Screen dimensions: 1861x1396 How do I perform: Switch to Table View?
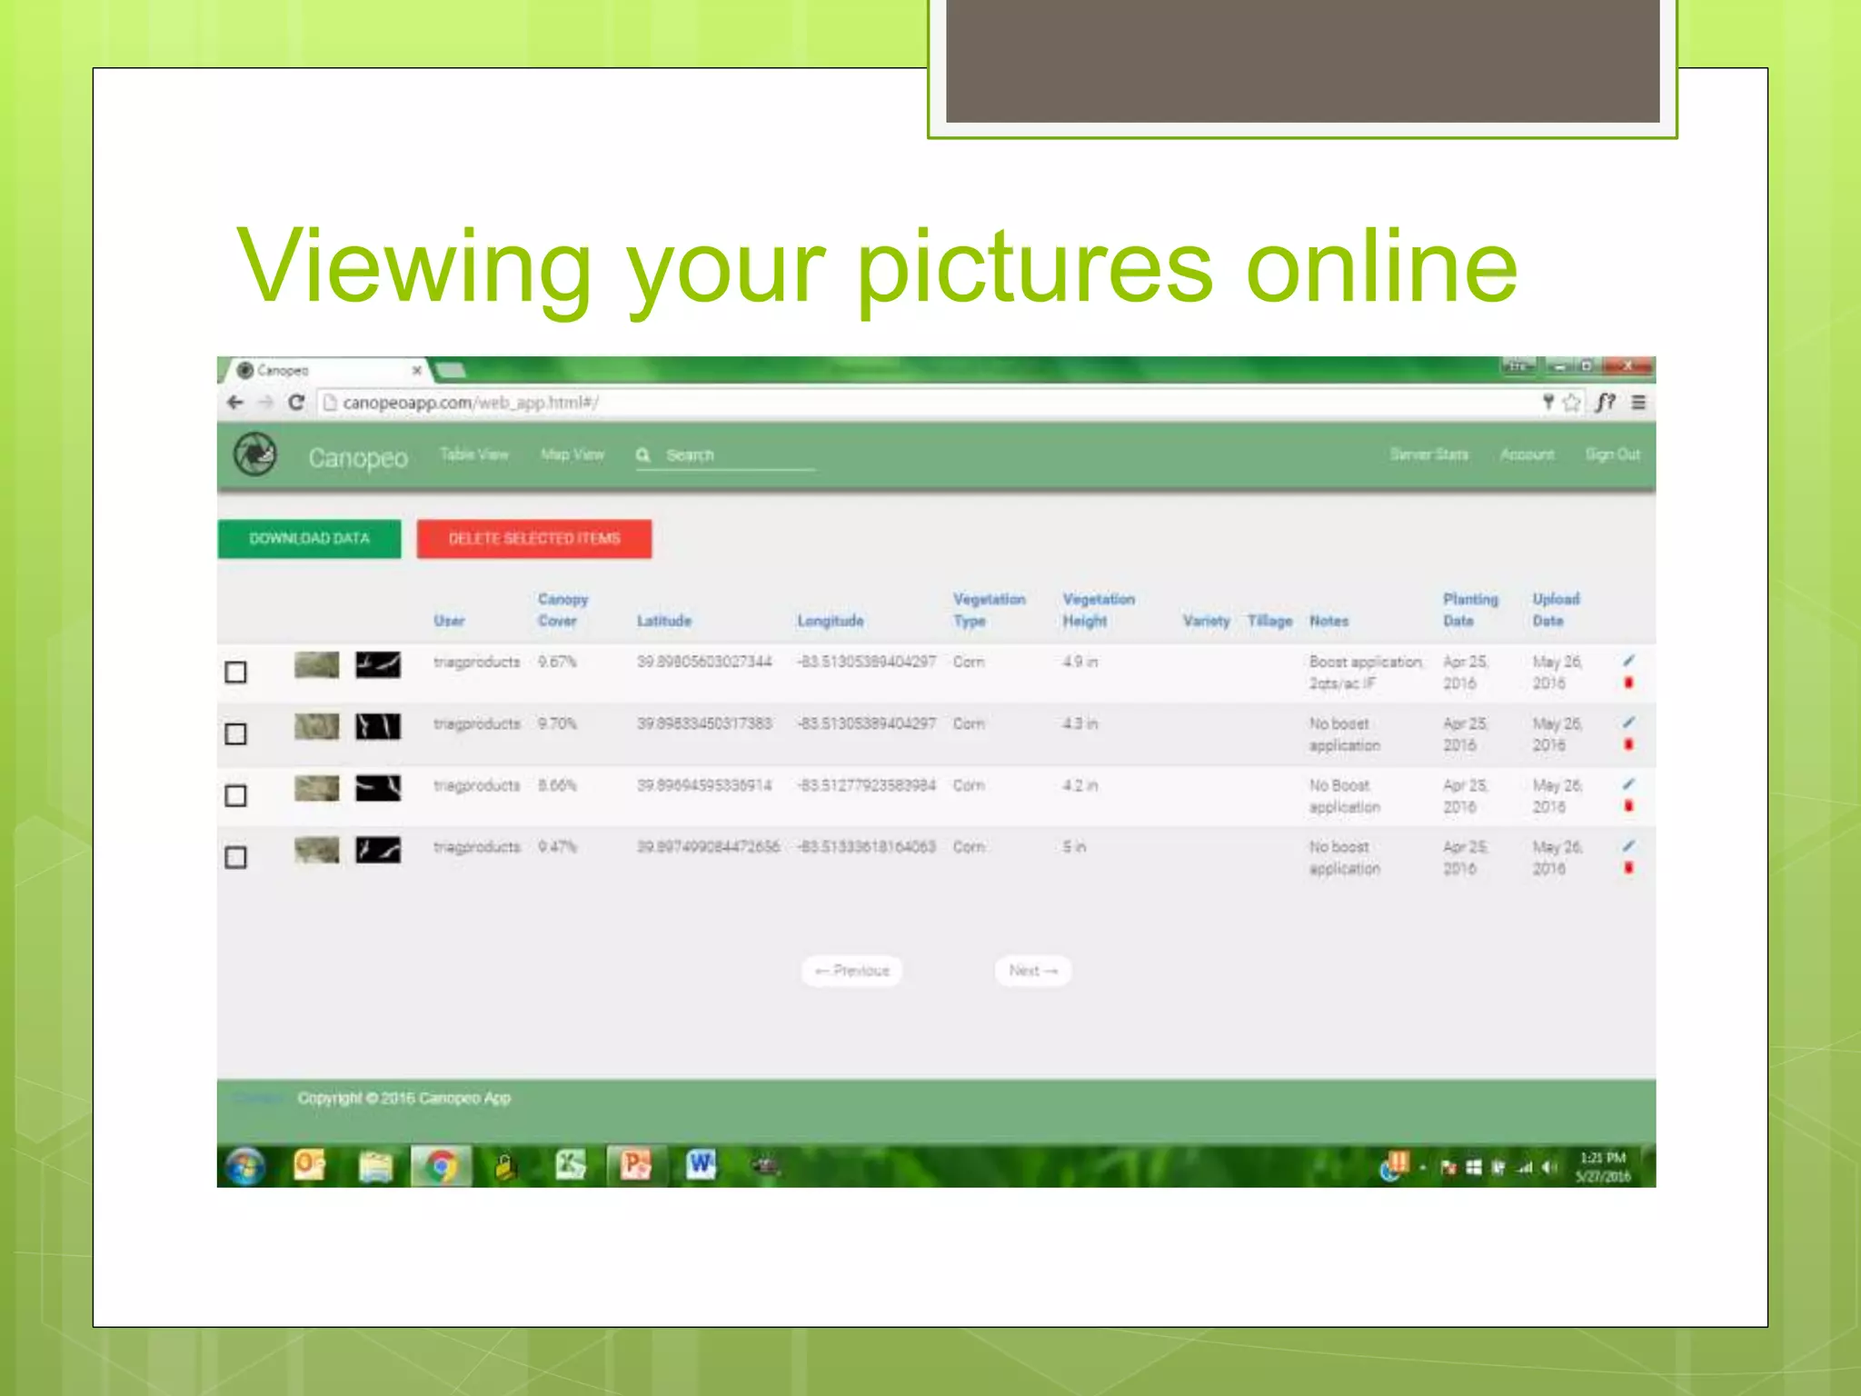473,454
